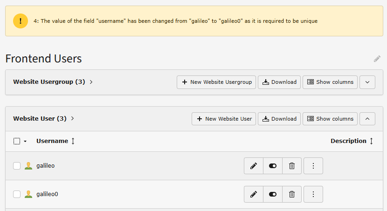Delete the galileo user
Image resolution: width=387 pixels, height=211 pixels.
click(292, 166)
